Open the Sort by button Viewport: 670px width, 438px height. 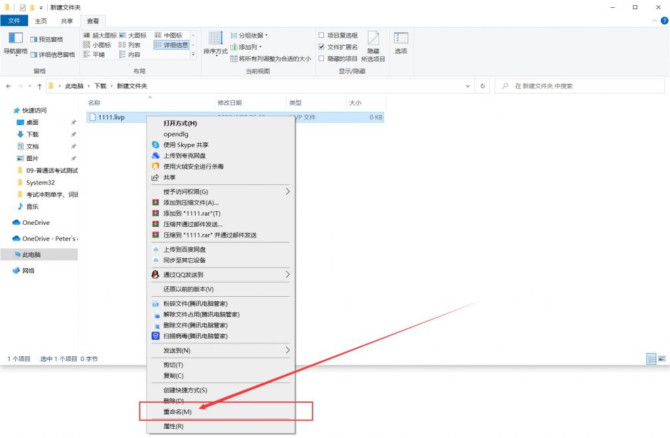tap(215, 44)
